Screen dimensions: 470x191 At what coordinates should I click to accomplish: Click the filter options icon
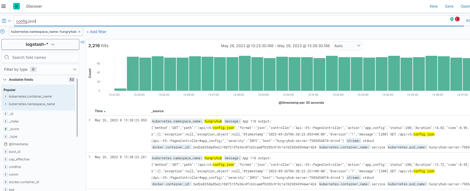(x=2, y=32)
